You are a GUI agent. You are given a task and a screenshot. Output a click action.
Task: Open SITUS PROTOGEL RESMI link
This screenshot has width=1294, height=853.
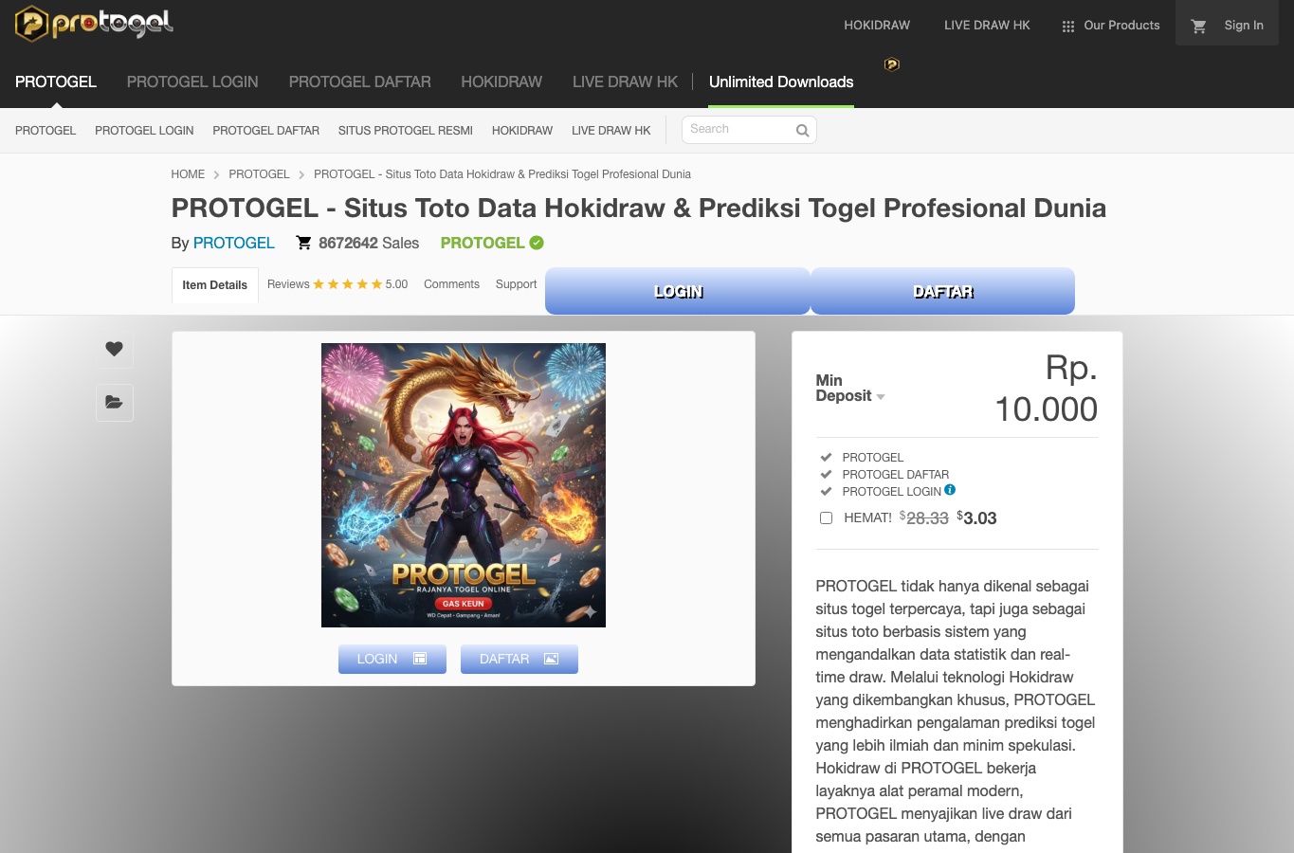[x=406, y=131]
